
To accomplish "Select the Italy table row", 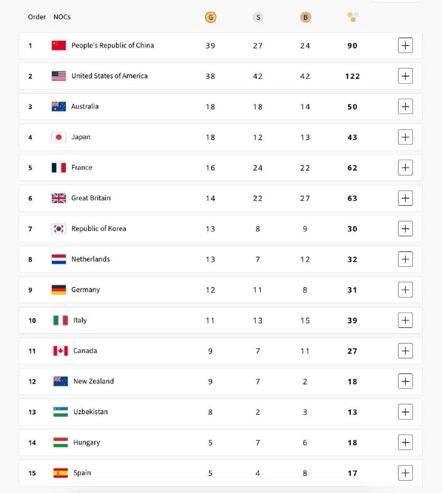I will click(221, 320).
